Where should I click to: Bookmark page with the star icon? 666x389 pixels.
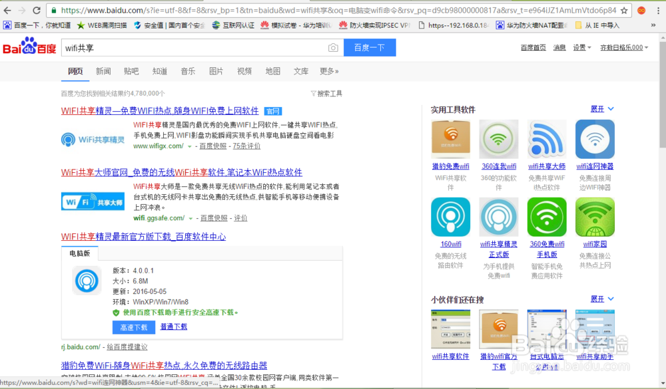(624, 11)
